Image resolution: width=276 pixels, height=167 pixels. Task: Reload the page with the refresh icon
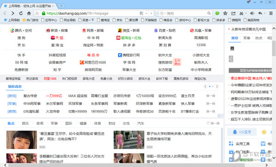(x=21, y=13)
